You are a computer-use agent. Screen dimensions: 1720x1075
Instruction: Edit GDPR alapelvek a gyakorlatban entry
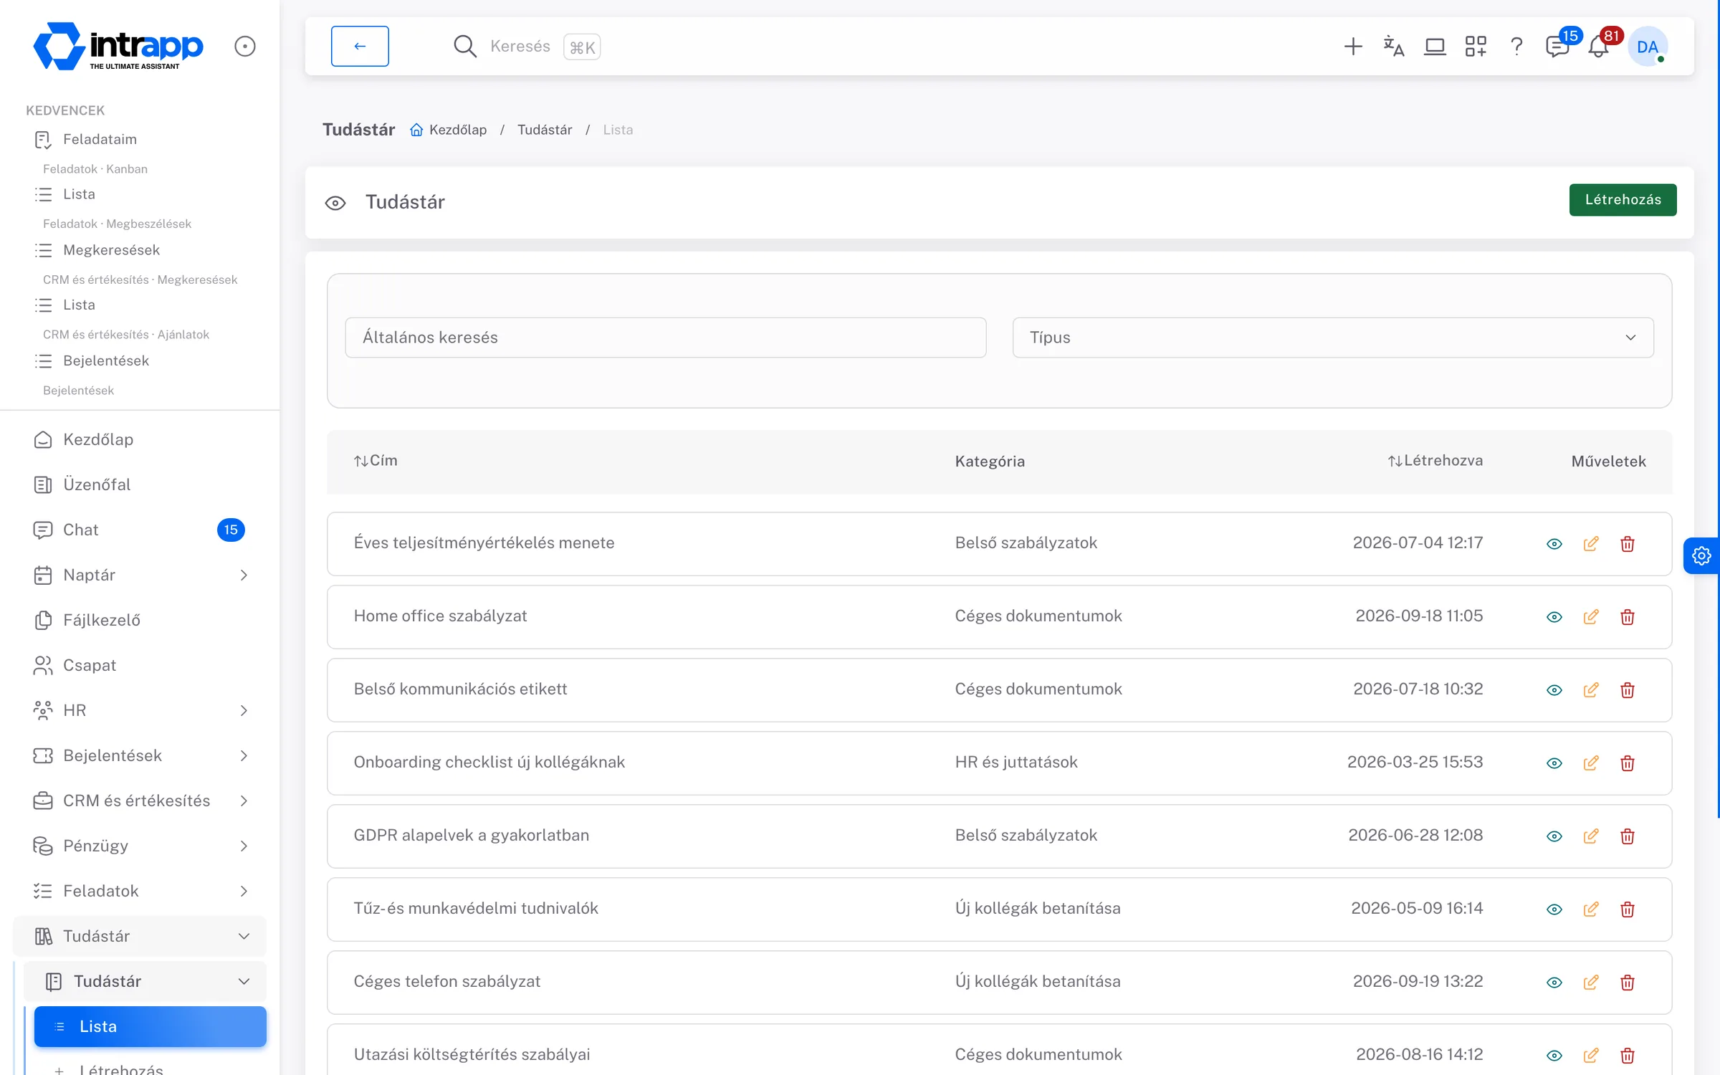pos(1590,836)
